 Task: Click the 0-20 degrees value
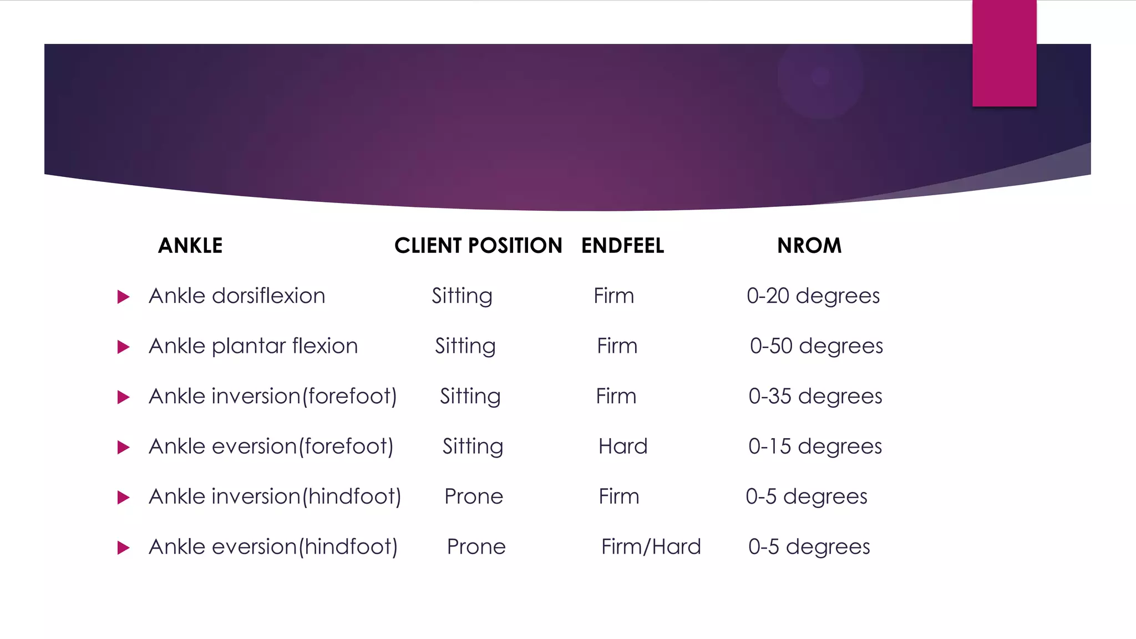pos(813,296)
